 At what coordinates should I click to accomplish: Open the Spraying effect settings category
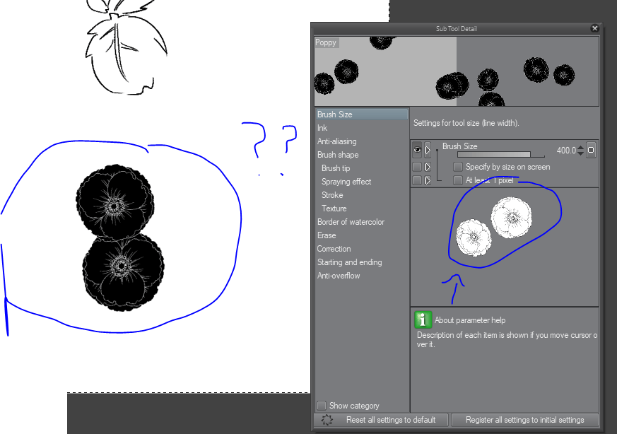tap(346, 182)
